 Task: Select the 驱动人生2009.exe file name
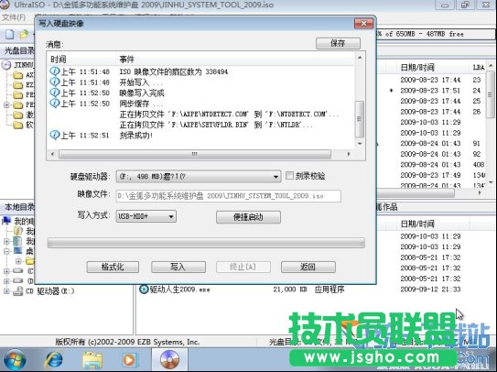(179, 290)
